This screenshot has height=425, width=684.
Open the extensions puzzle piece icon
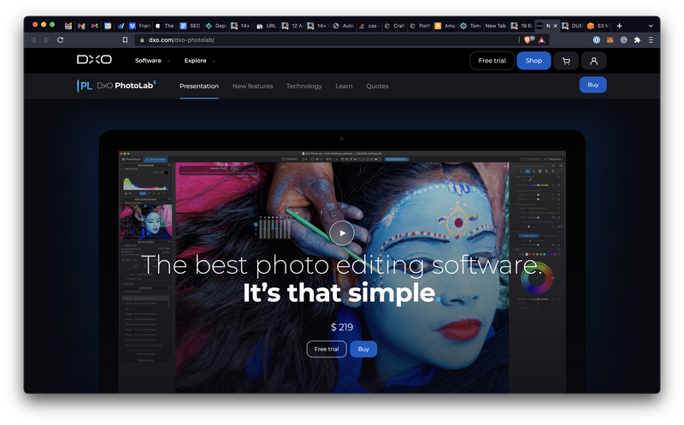636,39
